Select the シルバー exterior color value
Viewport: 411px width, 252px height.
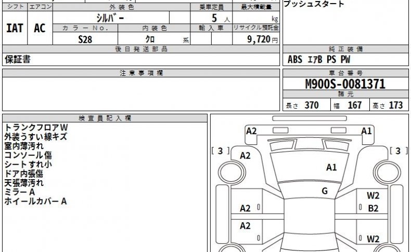point(110,18)
